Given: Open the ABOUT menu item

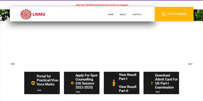Looking at the screenshot, I should click(x=123, y=15).
